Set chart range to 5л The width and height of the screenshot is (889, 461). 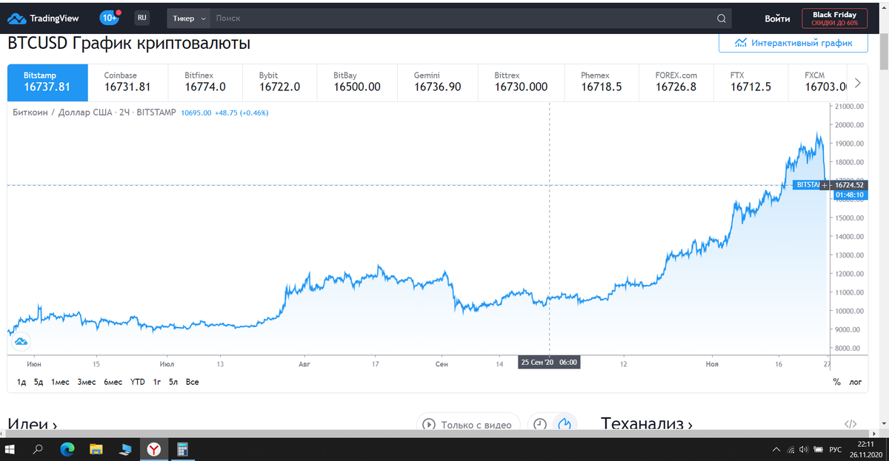(173, 382)
